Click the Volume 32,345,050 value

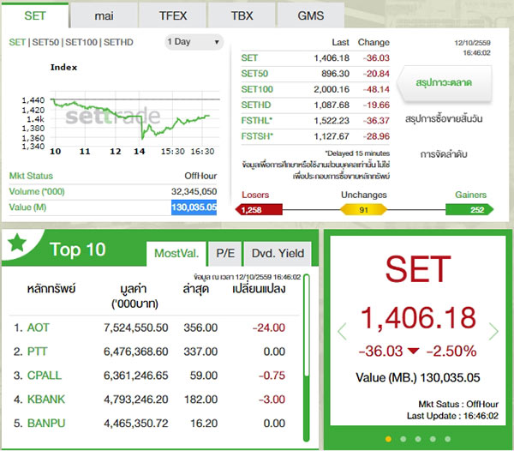tap(194, 191)
